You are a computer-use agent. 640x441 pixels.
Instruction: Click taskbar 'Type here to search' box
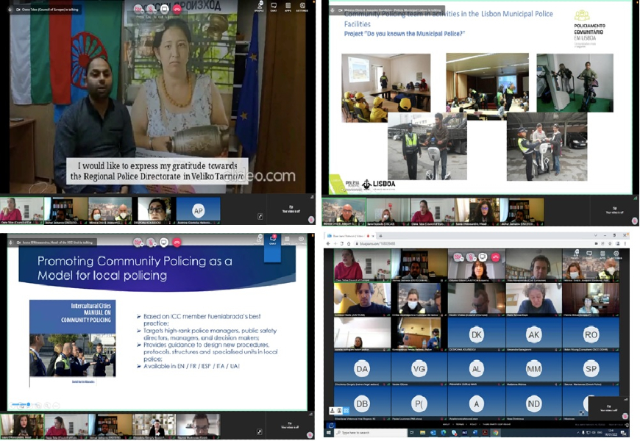pos(371,433)
